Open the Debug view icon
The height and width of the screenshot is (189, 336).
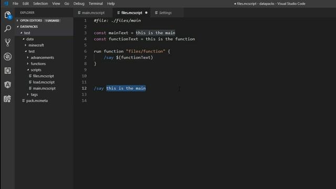tap(7, 57)
